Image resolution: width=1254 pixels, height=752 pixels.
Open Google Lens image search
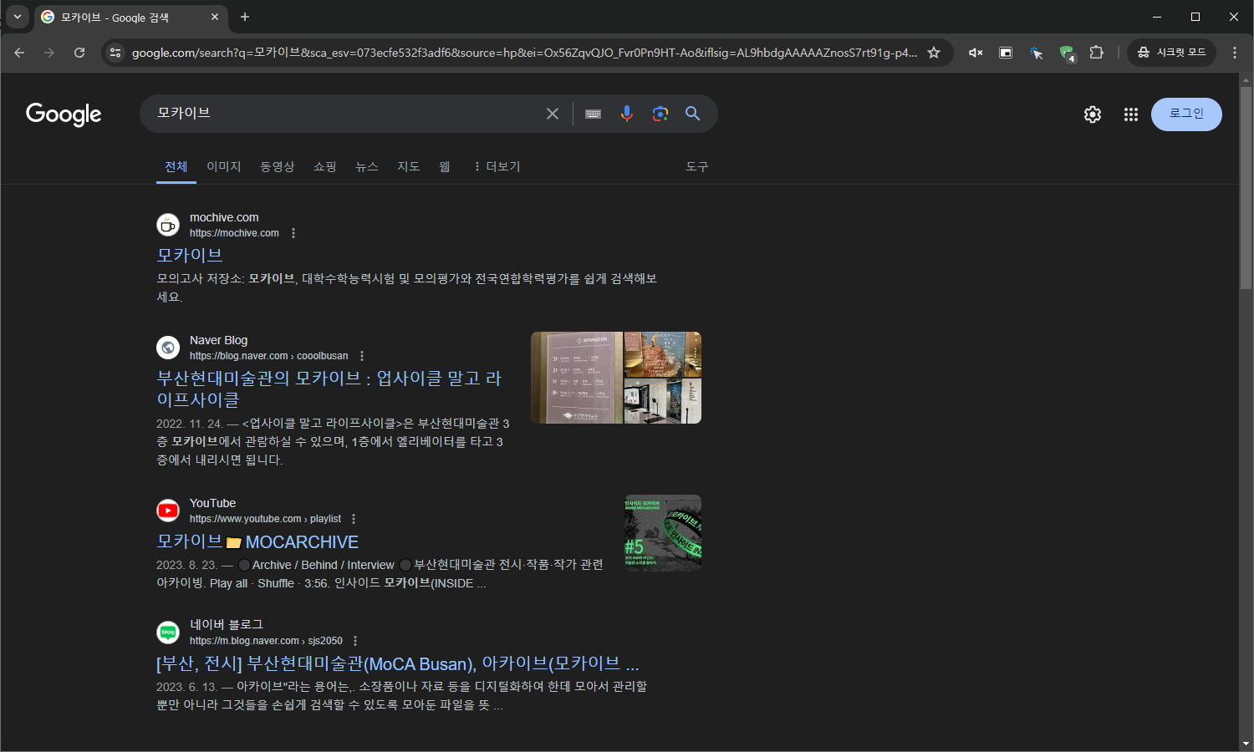(x=660, y=114)
